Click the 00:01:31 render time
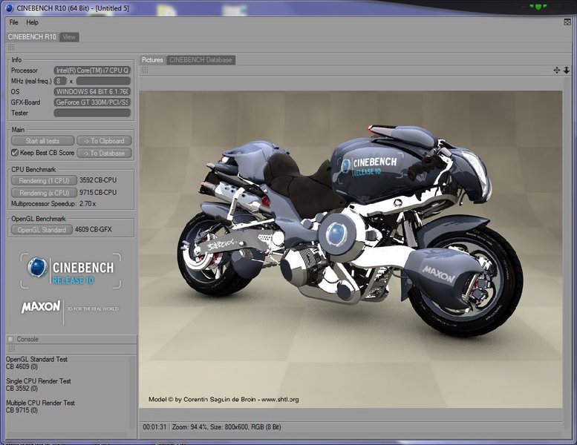 [x=154, y=427]
